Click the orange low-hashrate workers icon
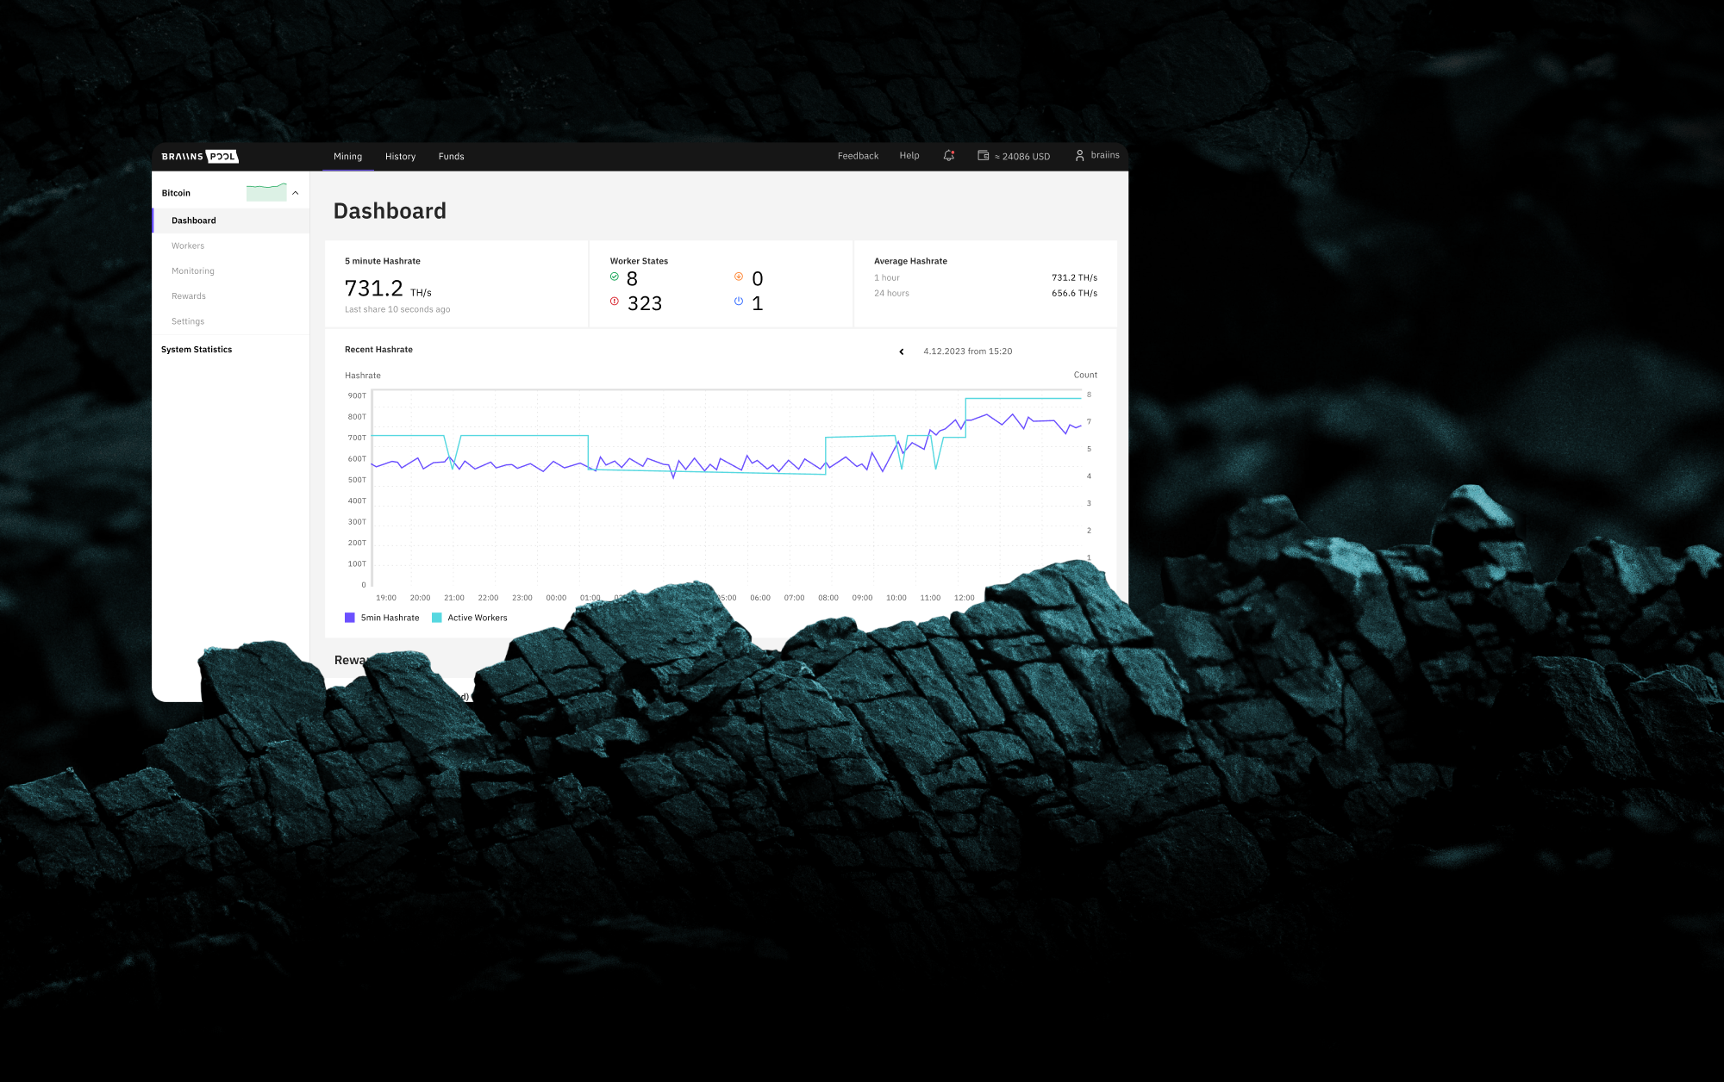 point(739,277)
